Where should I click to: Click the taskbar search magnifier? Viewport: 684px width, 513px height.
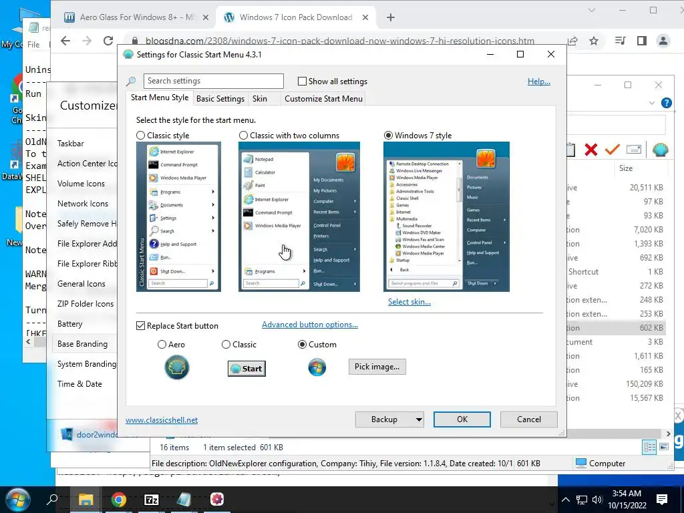(52, 499)
